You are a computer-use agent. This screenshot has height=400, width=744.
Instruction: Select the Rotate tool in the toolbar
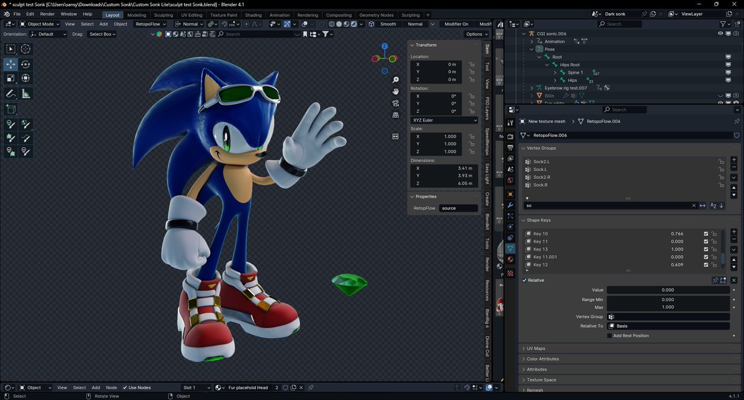coord(25,64)
